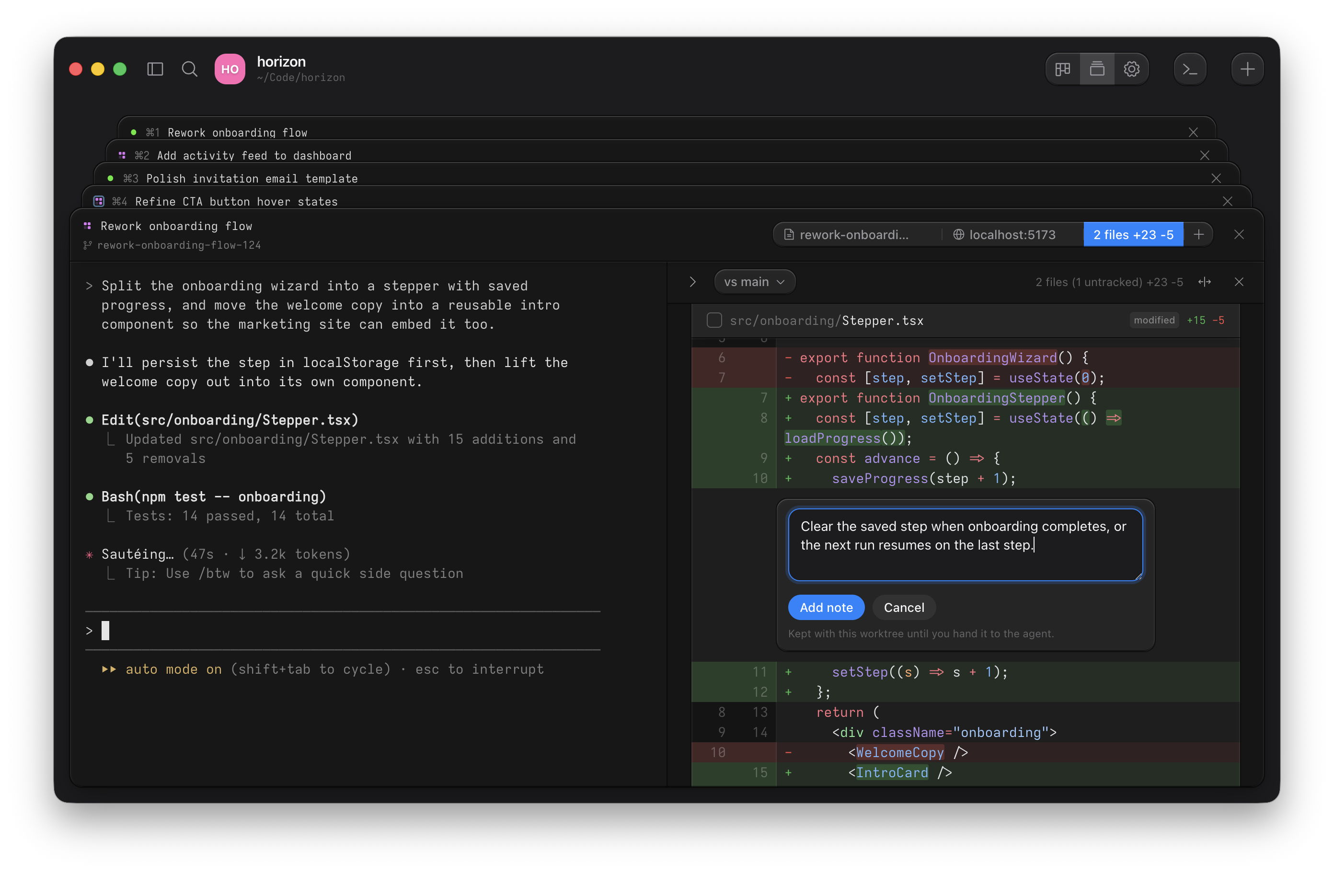Click the removed WelcomeCopy diff line
Image resolution: width=1334 pixels, height=874 pixels.
965,752
